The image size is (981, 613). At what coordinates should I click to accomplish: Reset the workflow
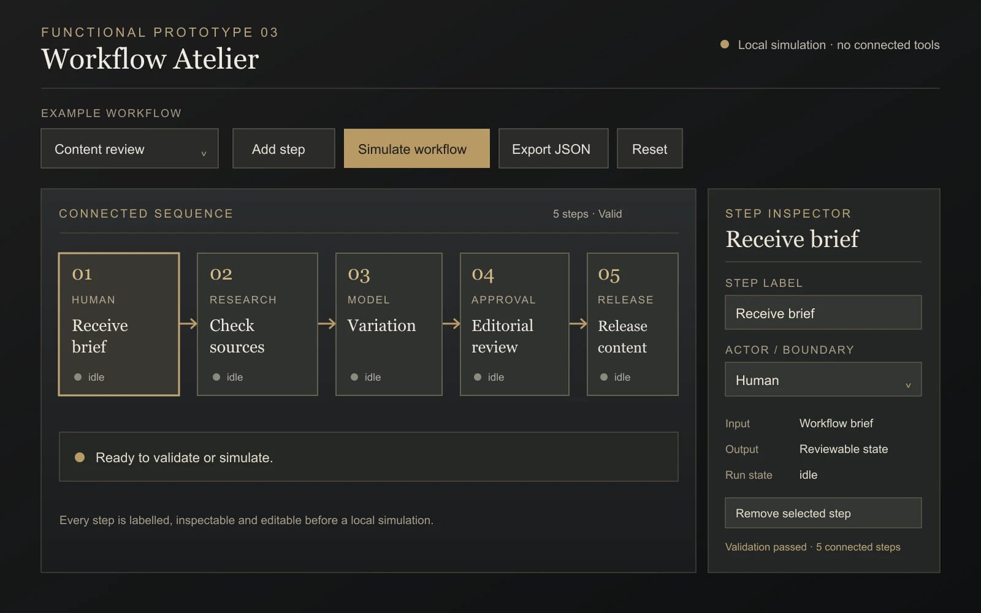[649, 148]
